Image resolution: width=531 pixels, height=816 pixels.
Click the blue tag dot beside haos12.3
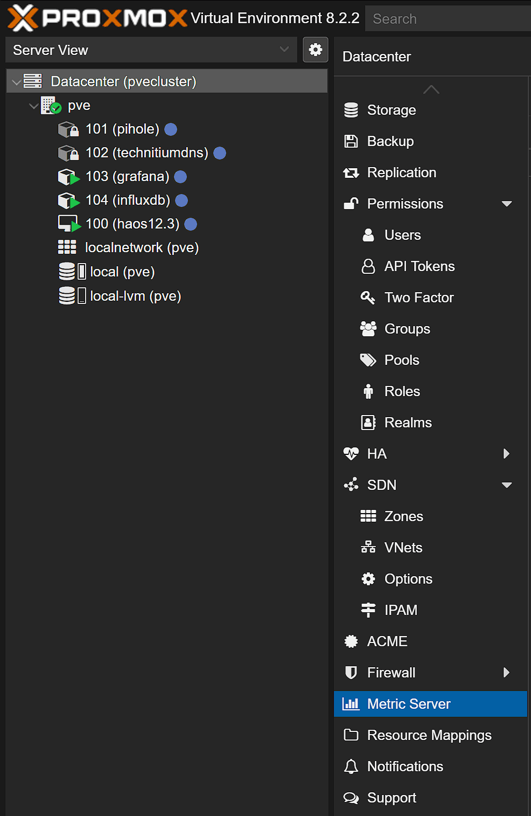coord(191,224)
